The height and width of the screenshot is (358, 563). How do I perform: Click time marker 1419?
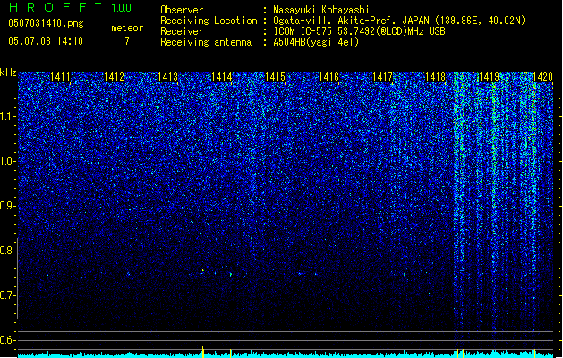[x=490, y=77]
